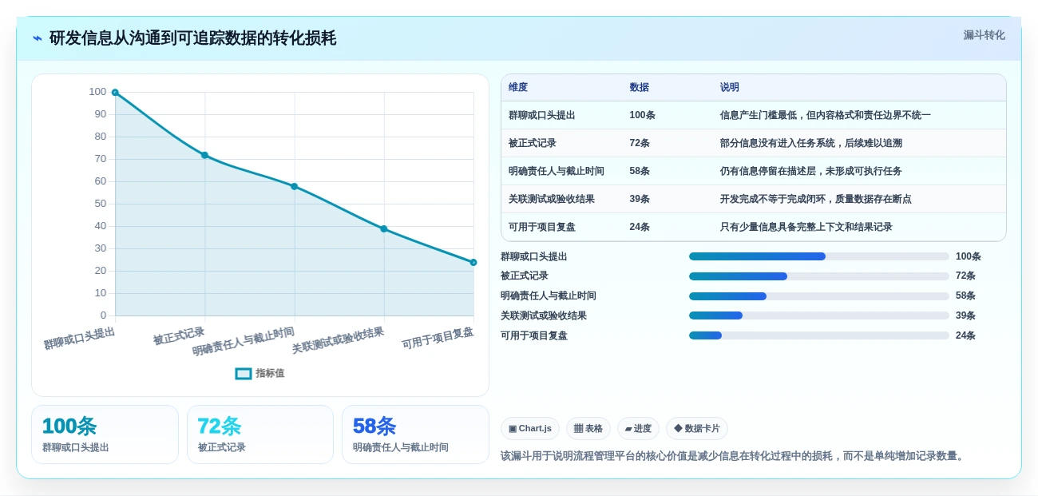Click the 被正式记录 progress bar
Viewport: 1038px width, 496px height.
(819, 276)
